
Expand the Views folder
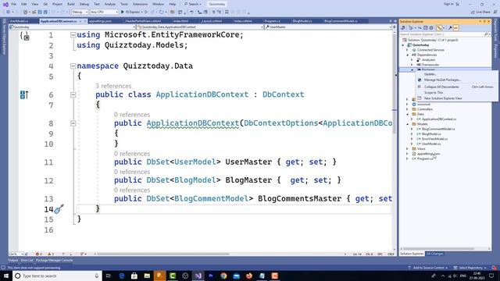[x=407, y=149]
